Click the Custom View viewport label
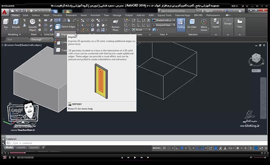270x165 pixels. click(x=12, y=45)
